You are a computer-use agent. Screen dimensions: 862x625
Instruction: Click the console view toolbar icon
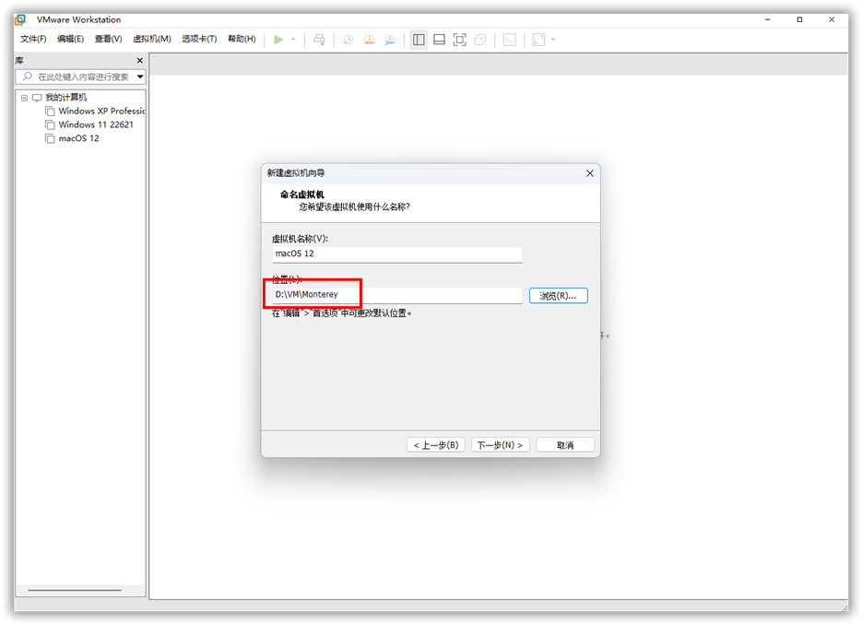click(x=510, y=40)
